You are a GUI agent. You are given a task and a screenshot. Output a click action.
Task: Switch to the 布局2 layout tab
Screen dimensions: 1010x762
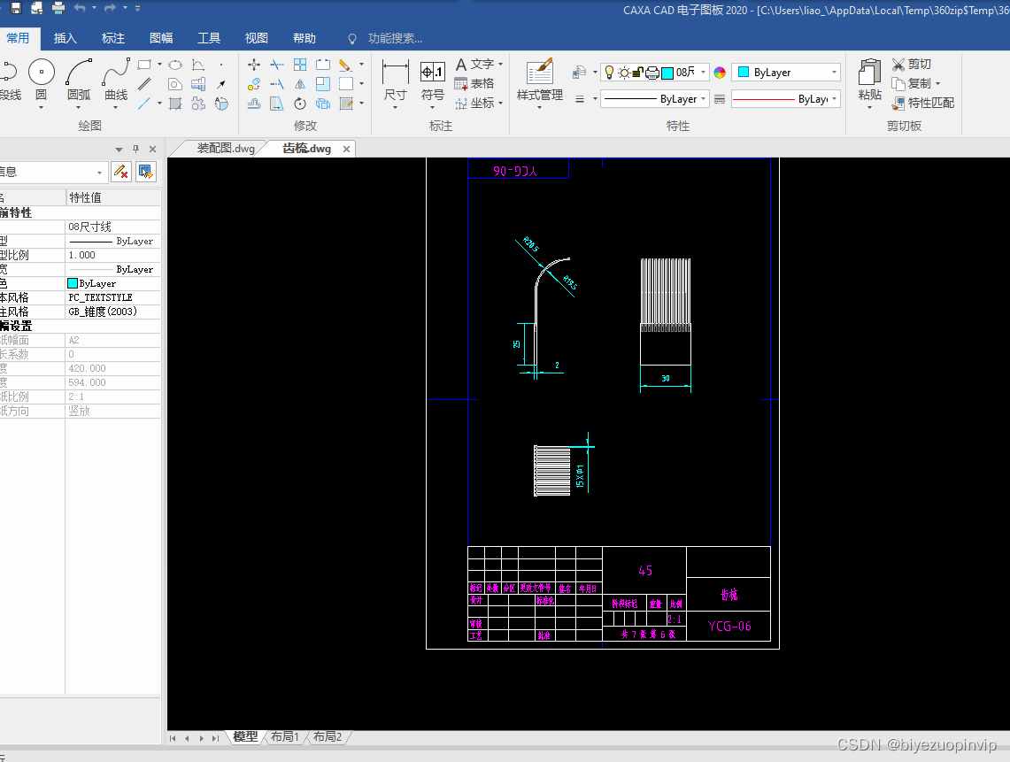point(328,736)
